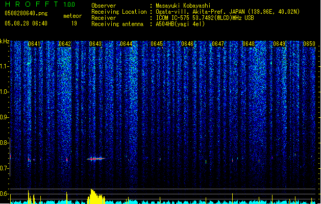Click the 0644 time marker
Screen dimensions: 321x204
pyautogui.click(x=126, y=44)
